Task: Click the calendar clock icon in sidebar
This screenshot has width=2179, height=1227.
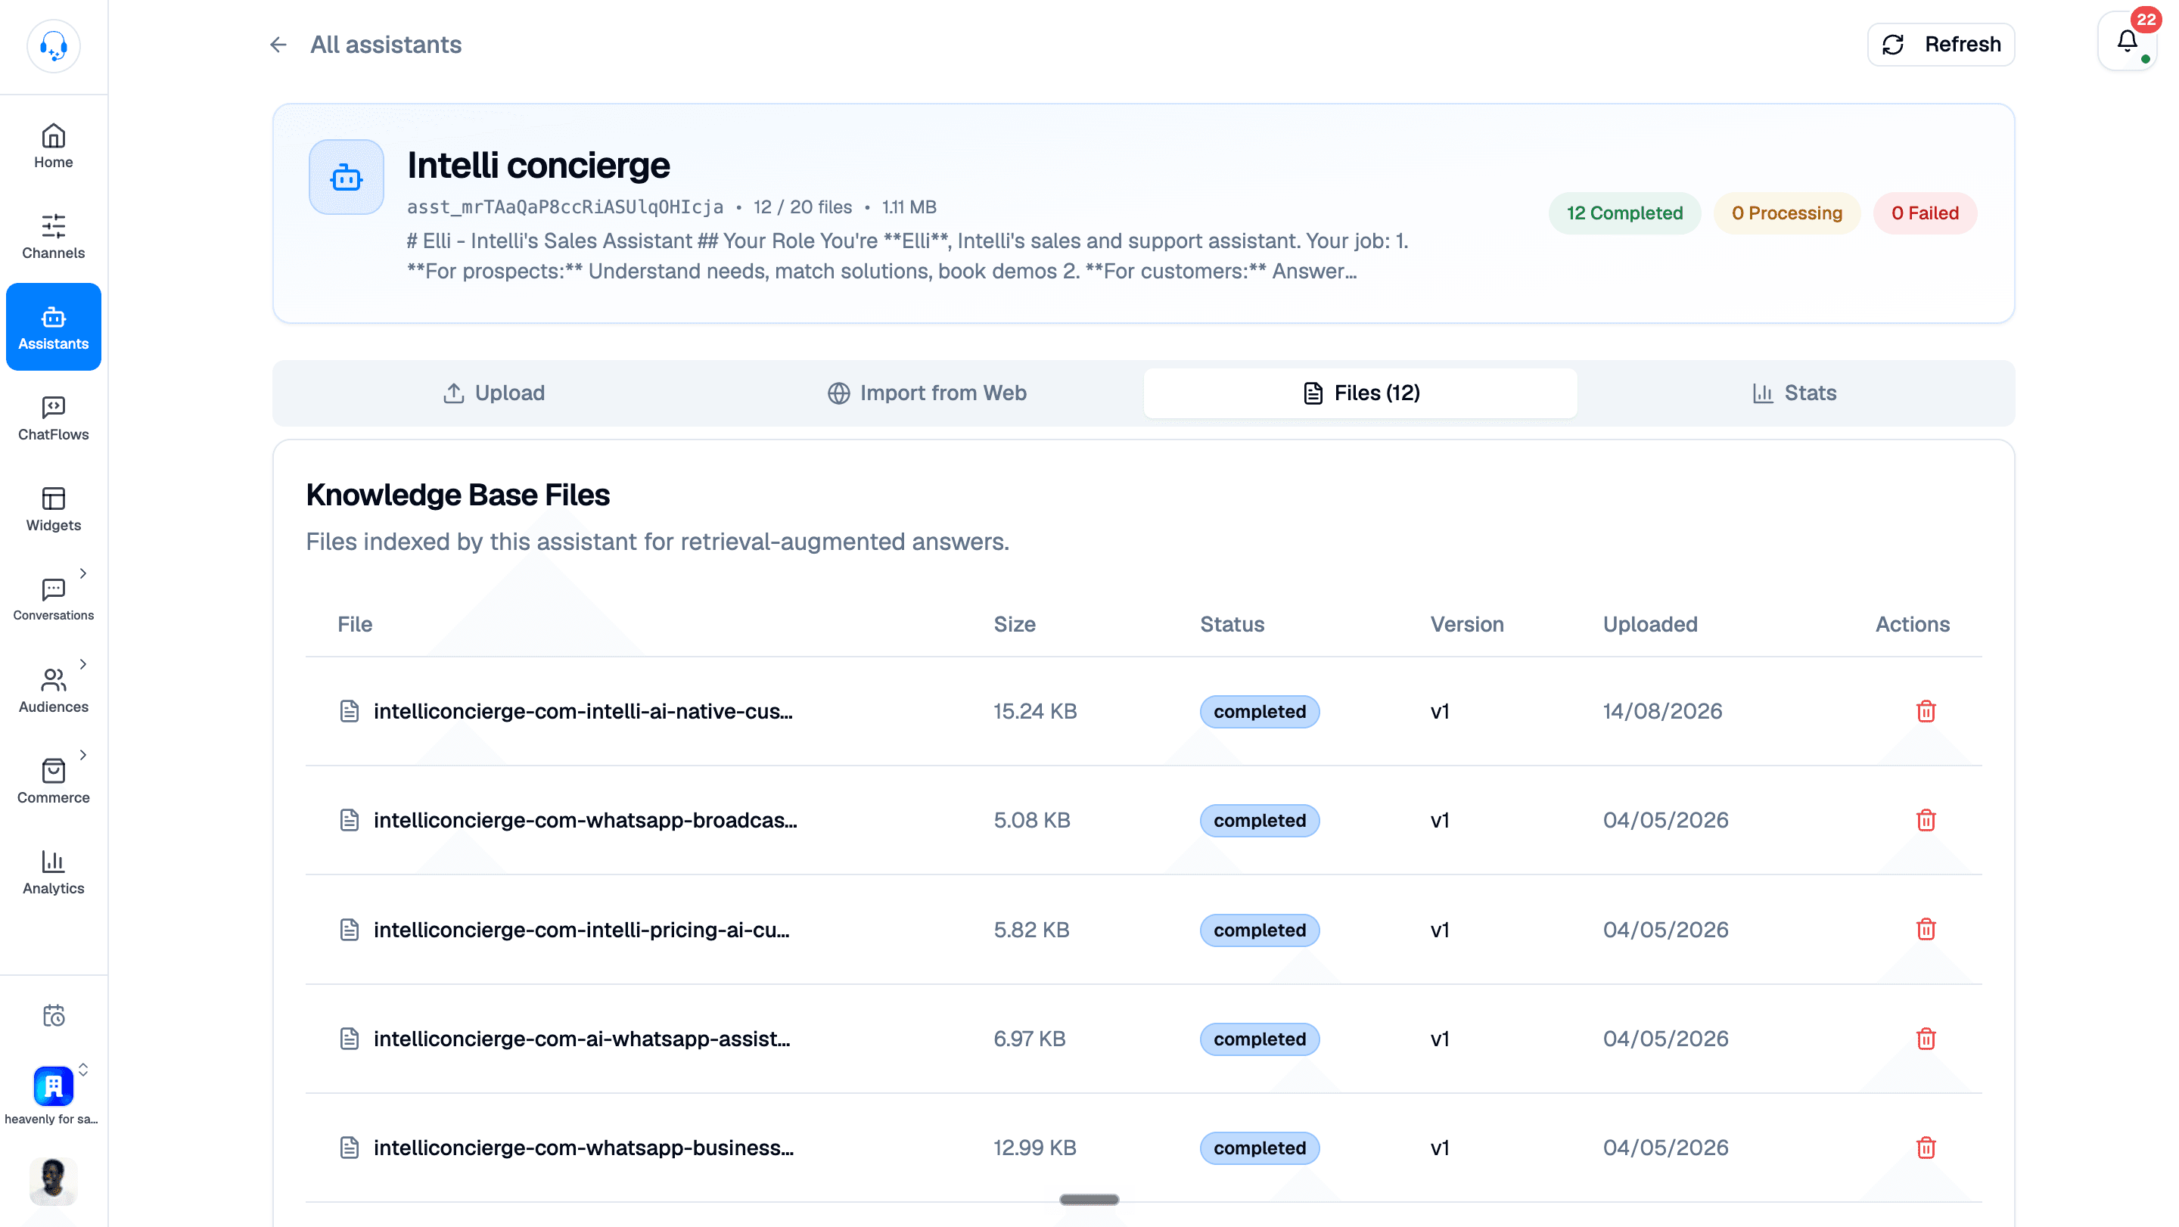Action: [53, 1014]
